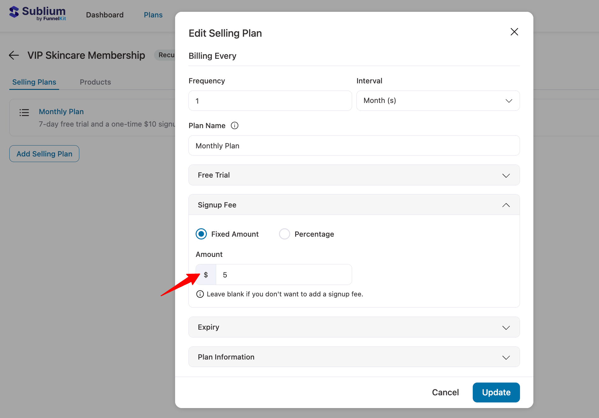This screenshot has width=599, height=418.
Task: Open the Plans menu item
Action: click(x=153, y=15)
